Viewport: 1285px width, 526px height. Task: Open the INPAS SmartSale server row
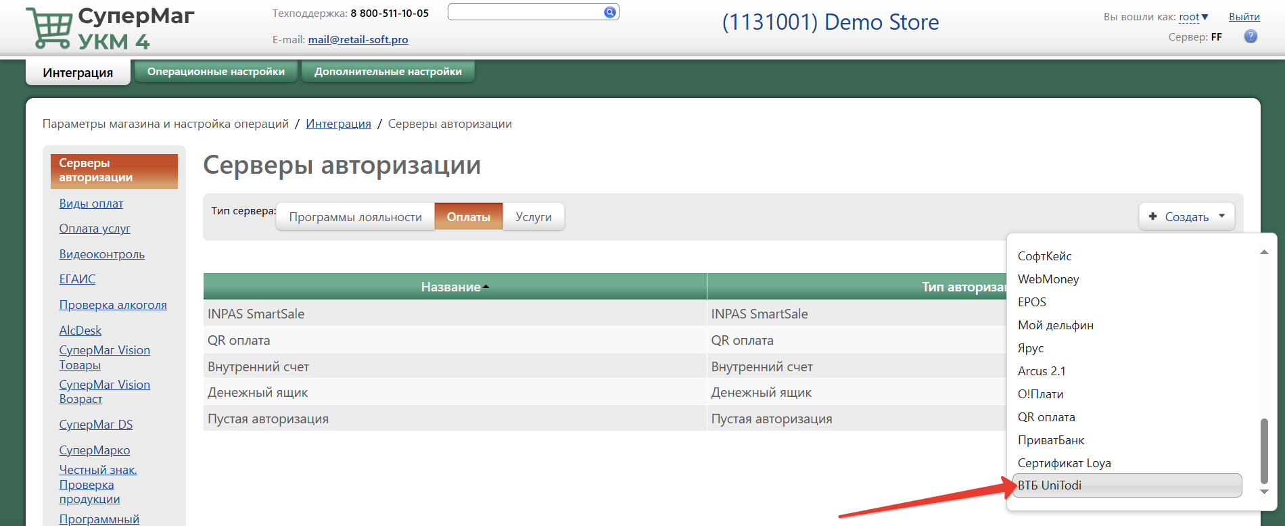pyautogui.click(x=256, y=314)
